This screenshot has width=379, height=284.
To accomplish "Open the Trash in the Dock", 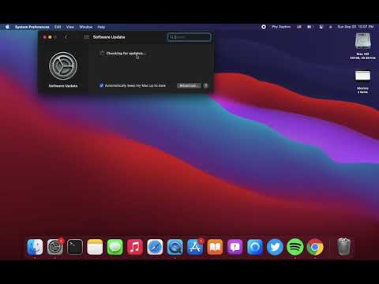I will click(343, 246).
